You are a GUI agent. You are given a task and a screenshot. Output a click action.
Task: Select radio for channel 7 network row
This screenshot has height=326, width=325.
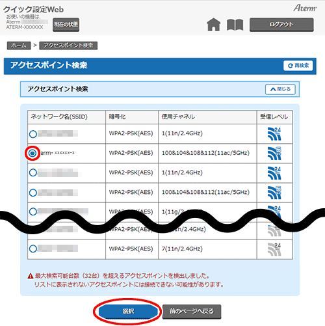point(33,249)
